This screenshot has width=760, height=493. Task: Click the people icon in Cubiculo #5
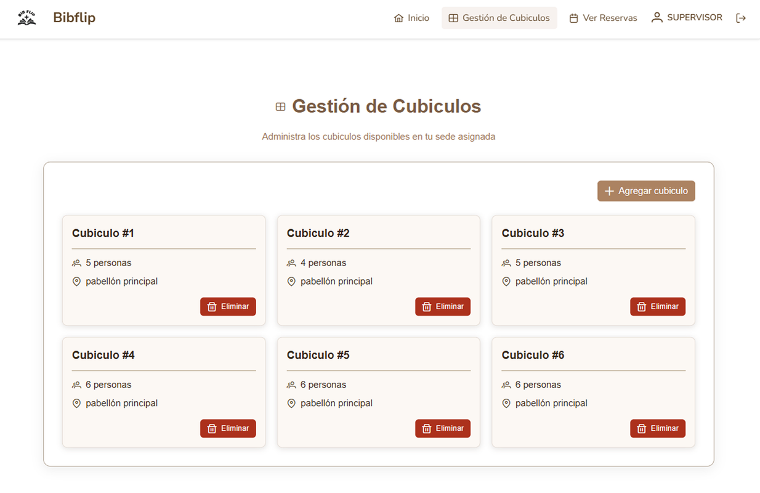291,385
